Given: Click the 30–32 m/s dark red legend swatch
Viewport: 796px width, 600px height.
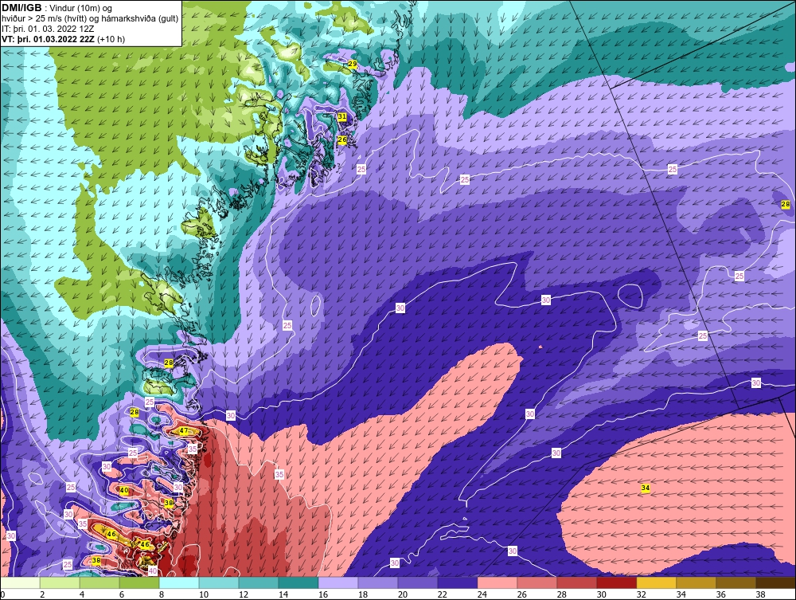Looking at the screenshot, I should tap(617, 582).
